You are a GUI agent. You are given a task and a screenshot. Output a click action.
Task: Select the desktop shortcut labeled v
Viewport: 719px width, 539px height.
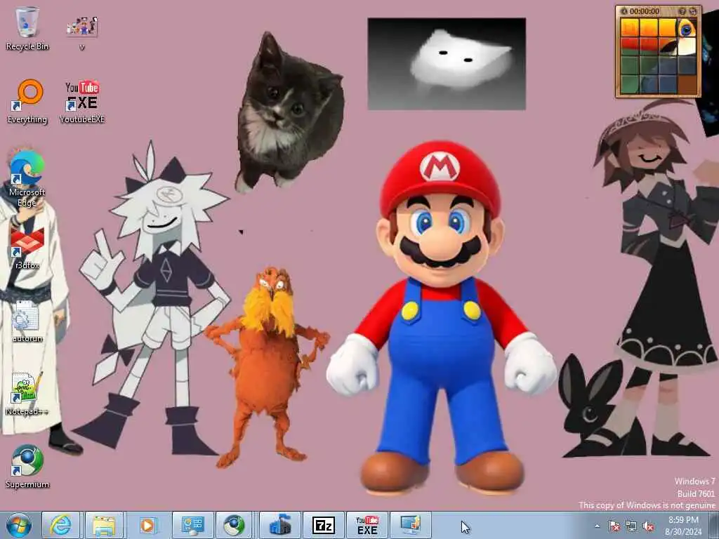point(82,32)
